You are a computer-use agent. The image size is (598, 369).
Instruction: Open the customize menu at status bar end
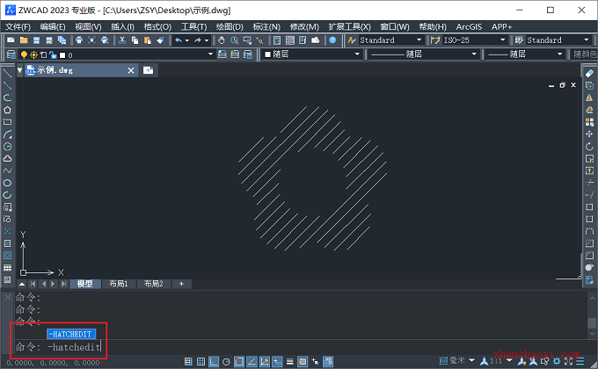pyautogui.click(x=580, y=360)
